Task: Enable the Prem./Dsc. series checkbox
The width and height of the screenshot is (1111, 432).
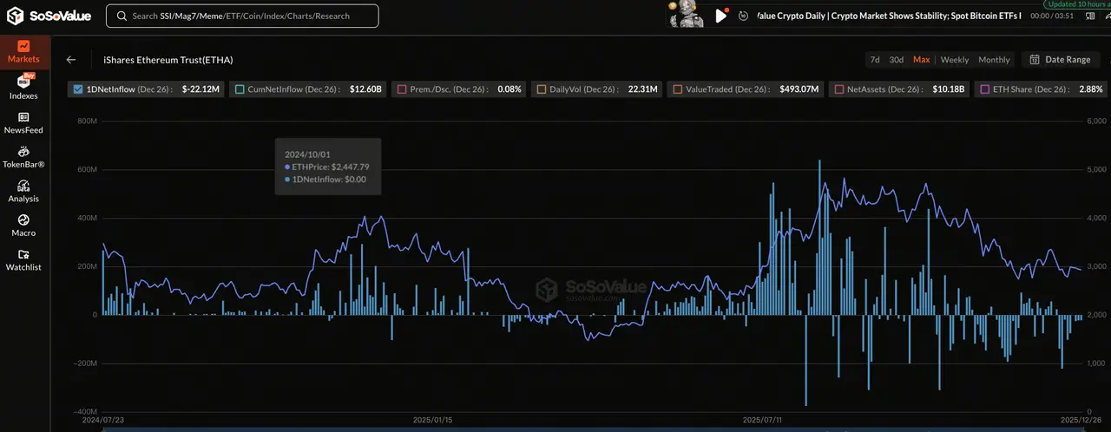Action: click(401, 88)
